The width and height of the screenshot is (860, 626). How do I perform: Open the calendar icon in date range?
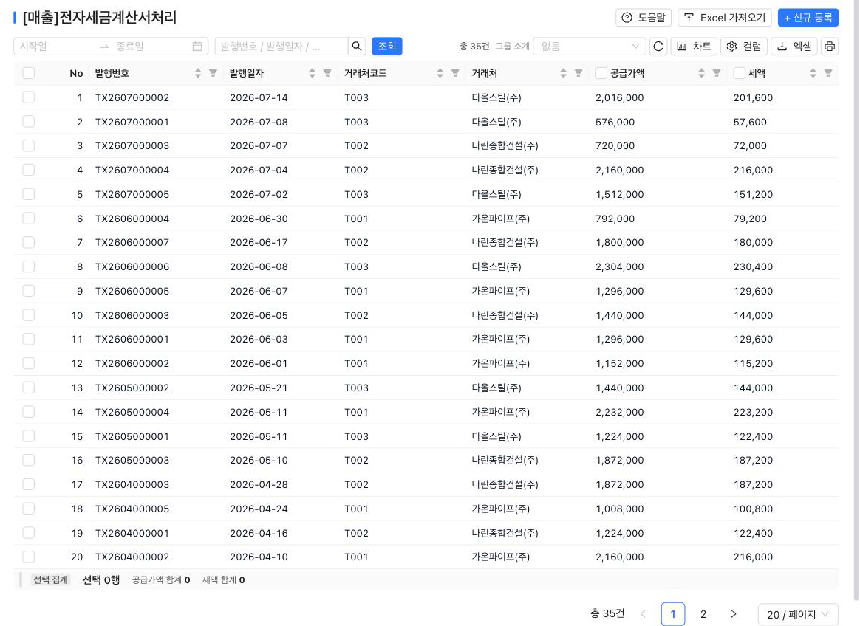[197, 47]
